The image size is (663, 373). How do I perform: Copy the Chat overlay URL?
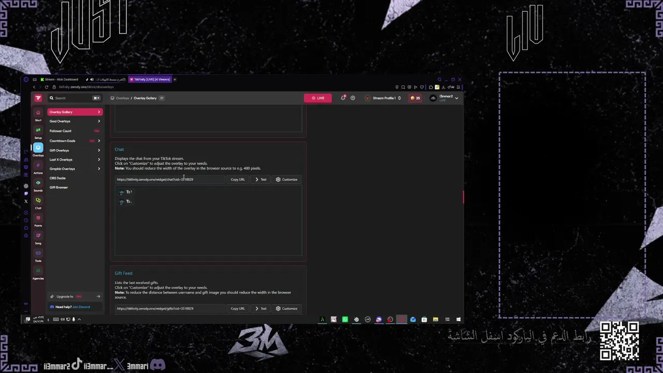tap(238, 179)
